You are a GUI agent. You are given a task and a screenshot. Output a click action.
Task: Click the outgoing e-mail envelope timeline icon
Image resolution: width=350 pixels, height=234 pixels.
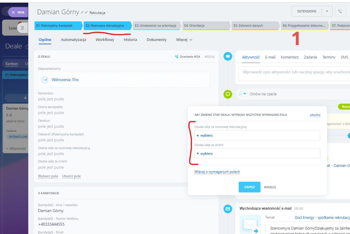point(228,209)
